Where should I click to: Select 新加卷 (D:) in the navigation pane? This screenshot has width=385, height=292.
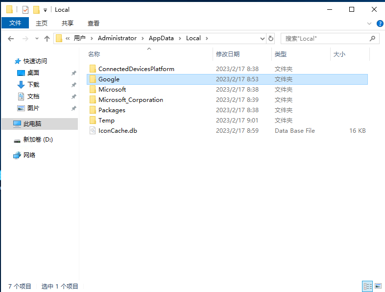pos(38,140)
